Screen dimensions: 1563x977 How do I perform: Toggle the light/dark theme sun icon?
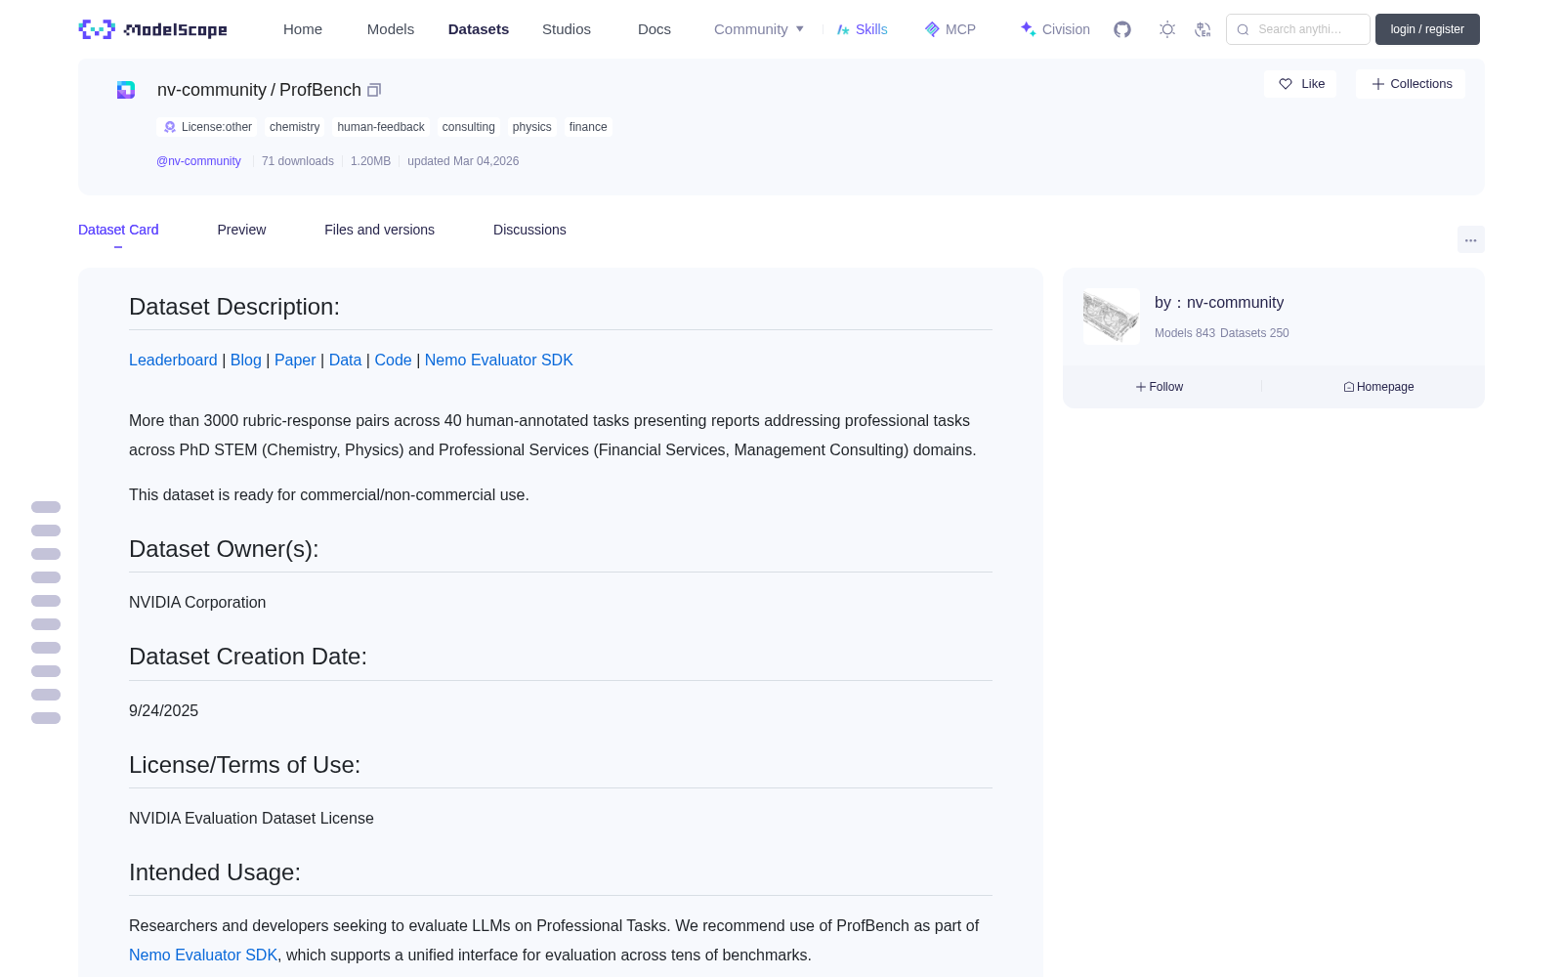click(x=1167, y=29)
